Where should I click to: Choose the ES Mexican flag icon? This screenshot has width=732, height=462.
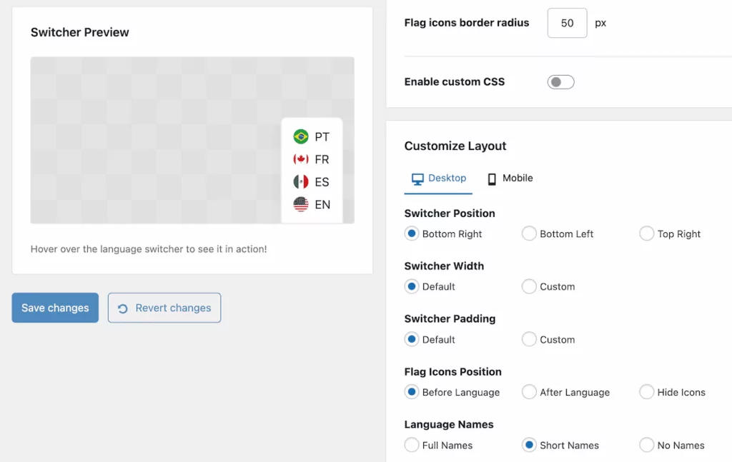click(x=302, y=182)
